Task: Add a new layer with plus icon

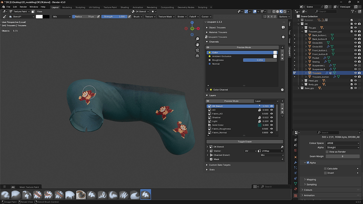Action: coord(282,101)
